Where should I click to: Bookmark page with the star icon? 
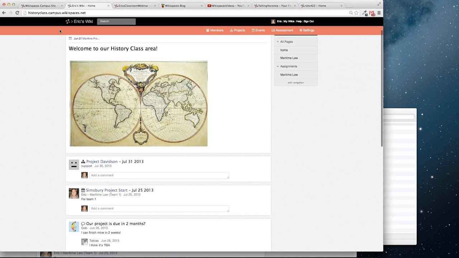[356, 13]
